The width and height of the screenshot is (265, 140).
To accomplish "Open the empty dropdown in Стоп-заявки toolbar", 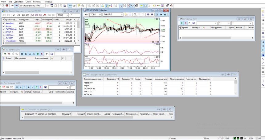I will pos(59,87).
